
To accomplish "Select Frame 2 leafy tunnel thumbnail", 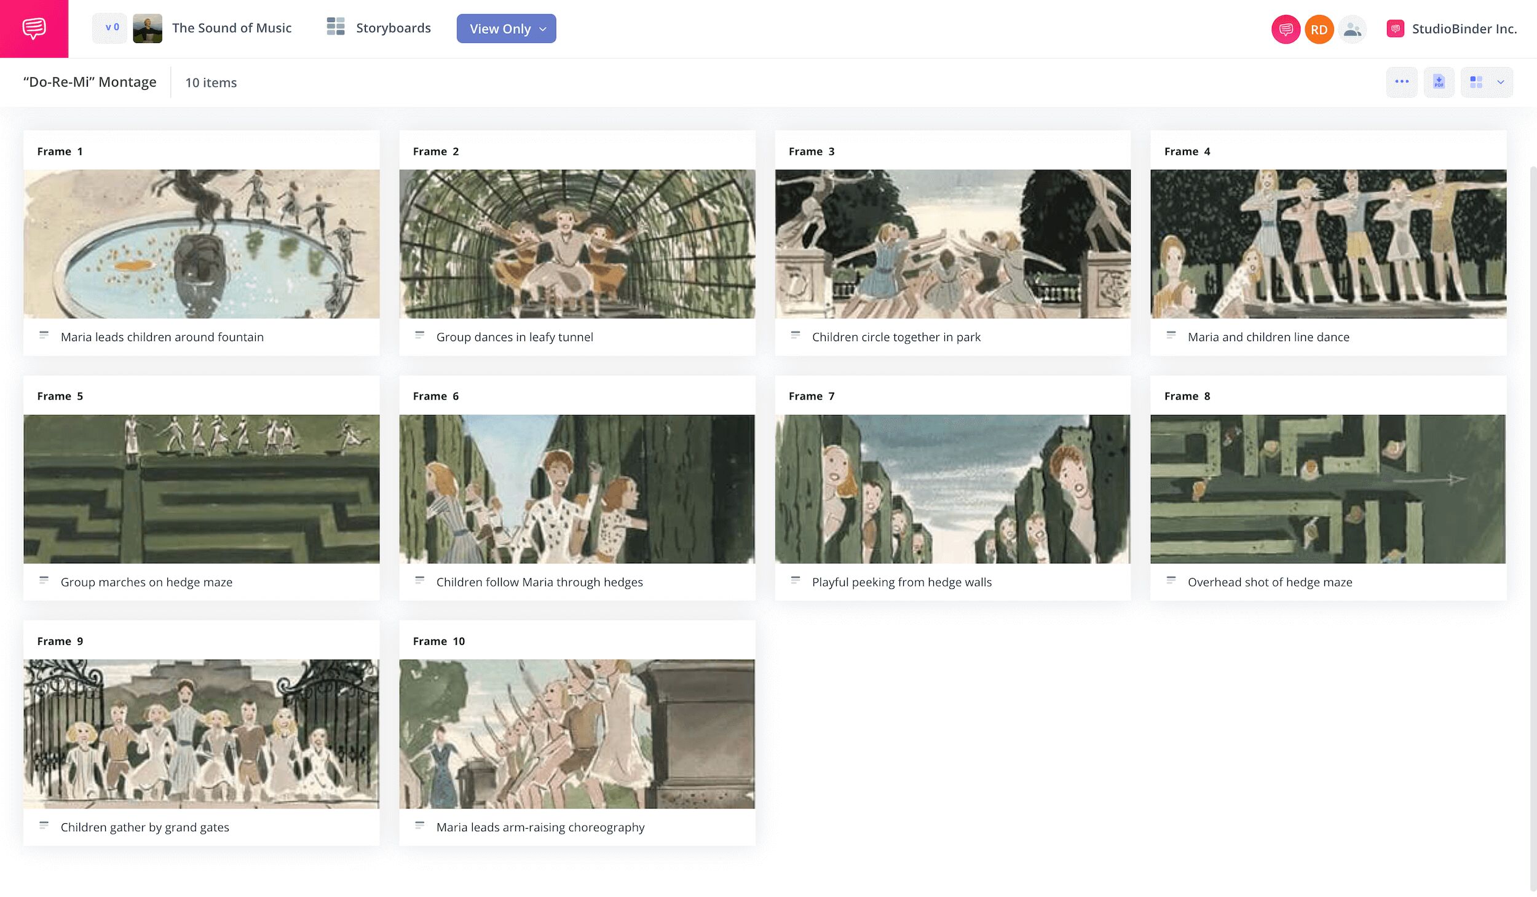I will click(577, 243).
